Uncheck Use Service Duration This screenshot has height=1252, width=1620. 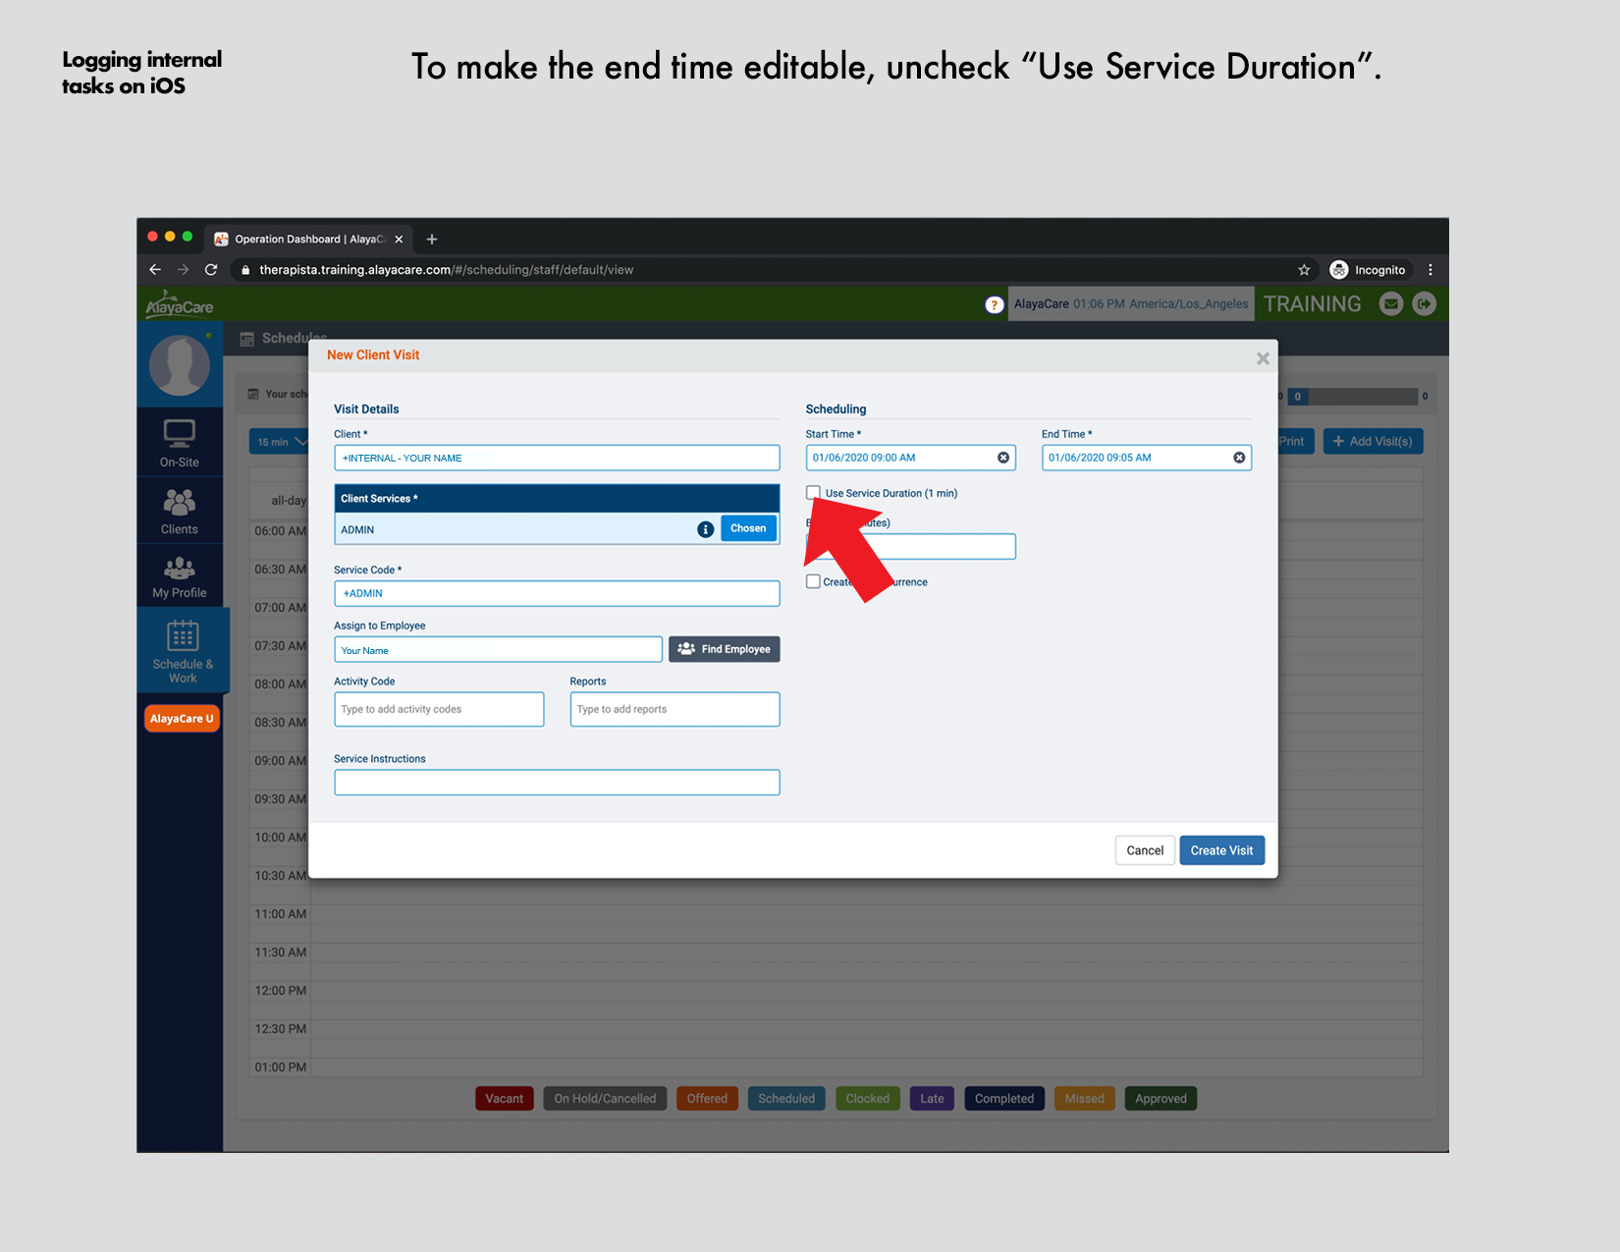click(x=813, y=492)
